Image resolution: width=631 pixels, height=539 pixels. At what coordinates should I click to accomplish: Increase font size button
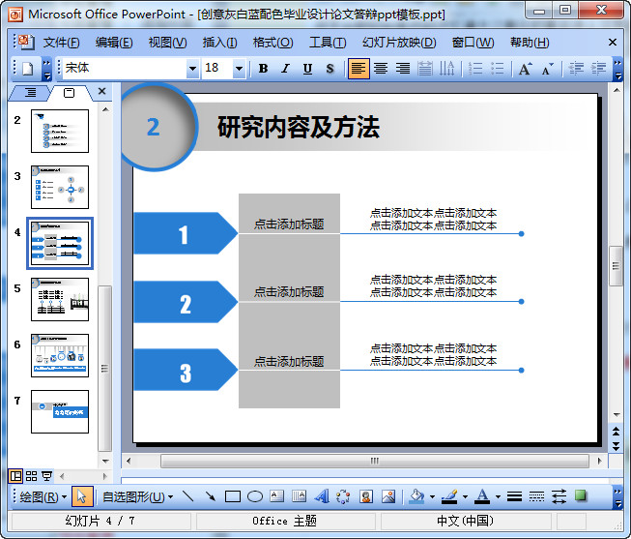pyautogui.click(x=525, y=69)
